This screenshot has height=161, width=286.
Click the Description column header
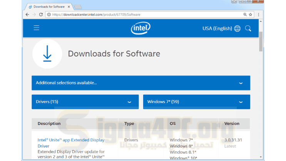(x=49, y=124)
